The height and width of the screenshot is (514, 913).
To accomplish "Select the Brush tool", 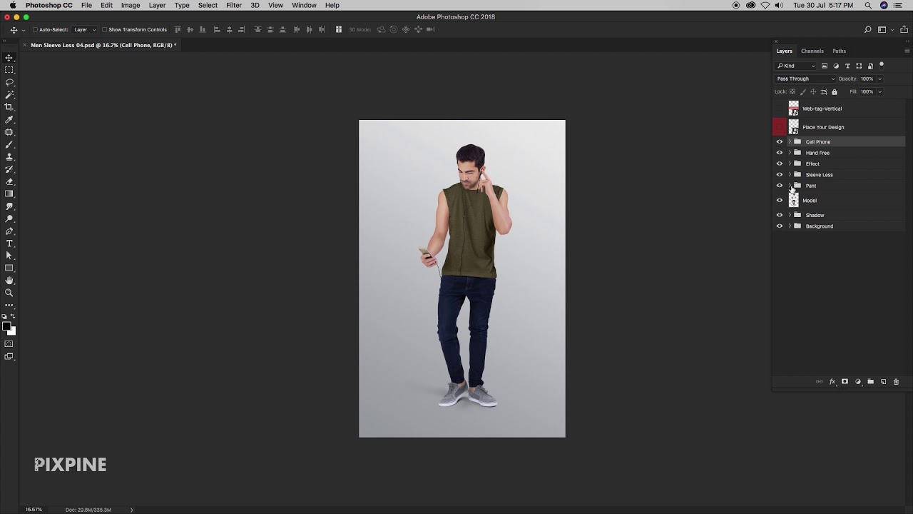I will [9, 144].
